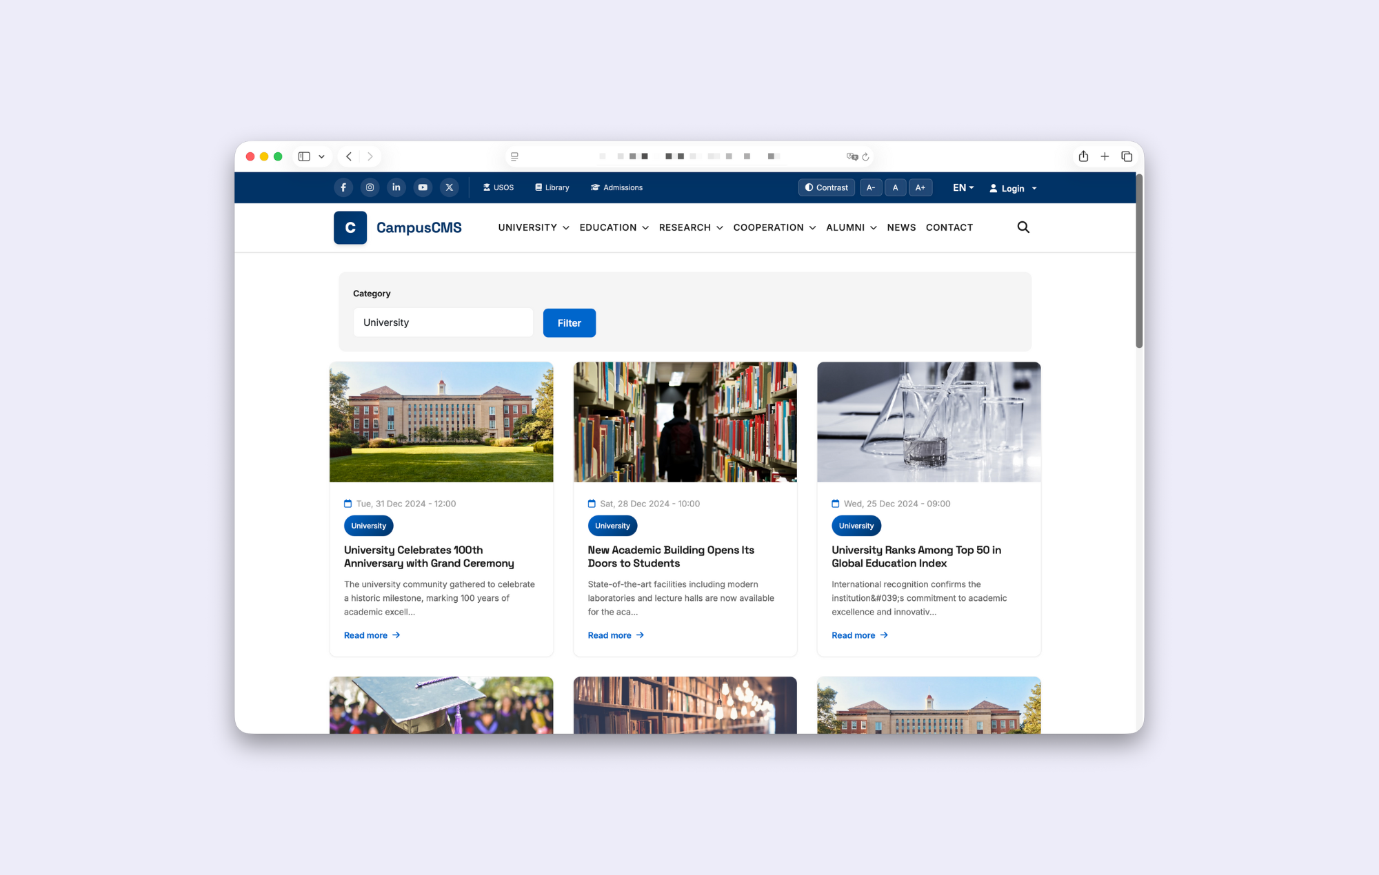
Task: Click the CampusCMS logo icon
Action: click(x=350, y=227)
